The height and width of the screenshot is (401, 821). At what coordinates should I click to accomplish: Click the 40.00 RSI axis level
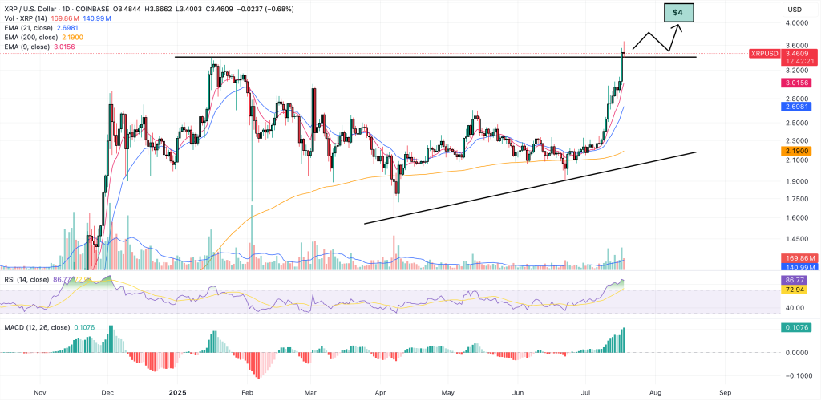coord(795,308)
